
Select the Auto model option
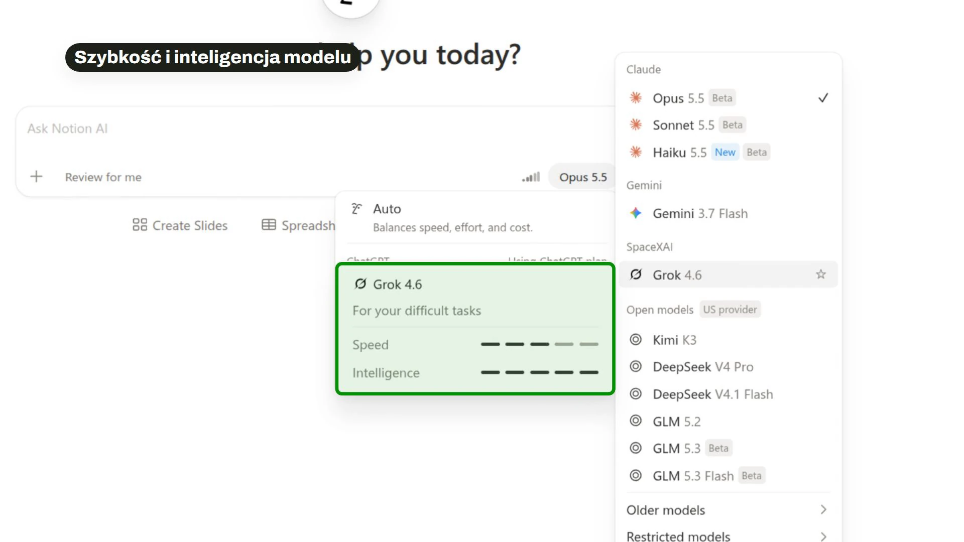coord(475,217)
